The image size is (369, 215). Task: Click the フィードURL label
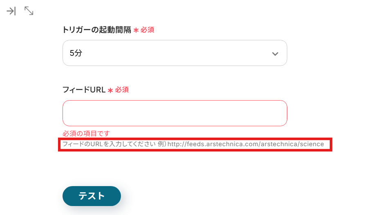click(84, 90)
